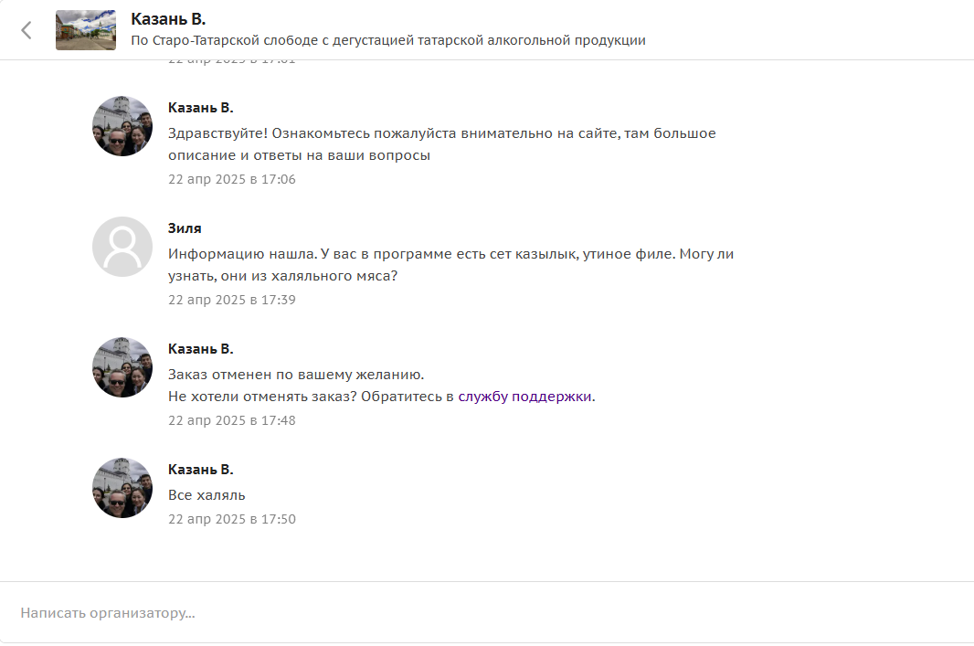Focus the Написать организатору input field

[487, 612]
